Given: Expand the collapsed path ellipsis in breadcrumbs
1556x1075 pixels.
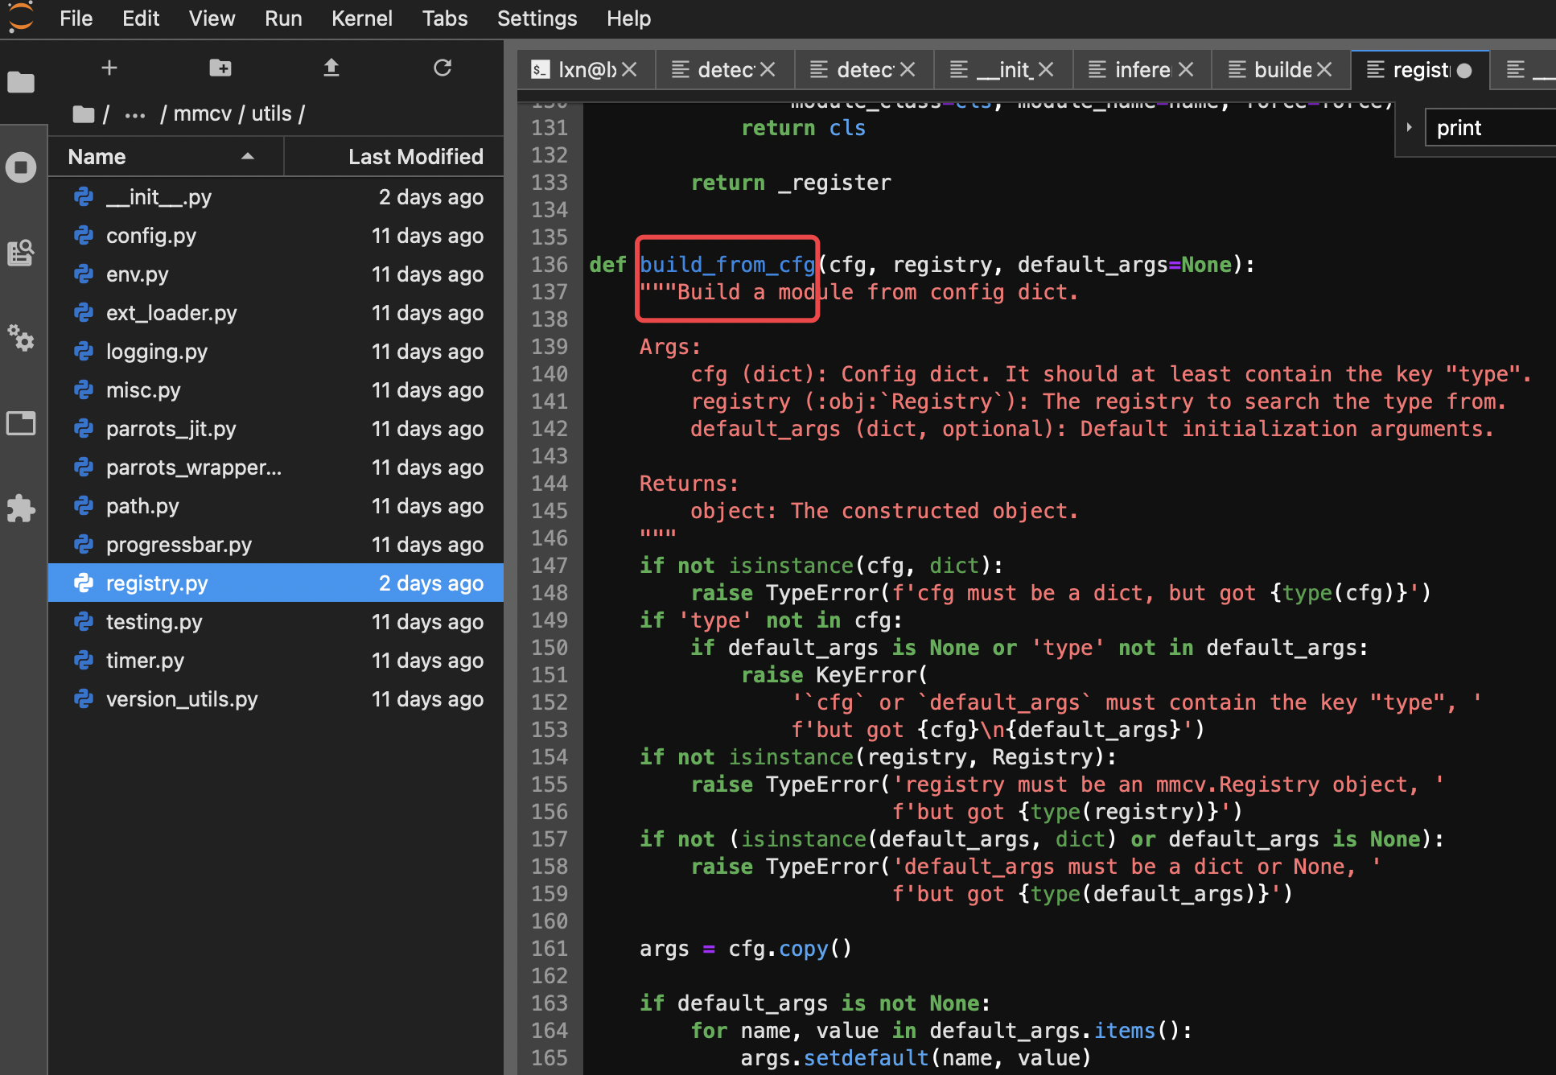Looking at the screenshot, I should [135, 114].
